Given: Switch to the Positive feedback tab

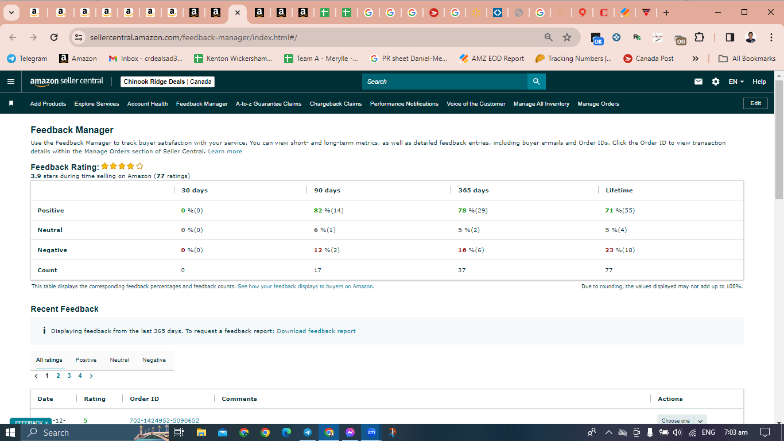Looking at the screenshot, I should coord(86,360).
